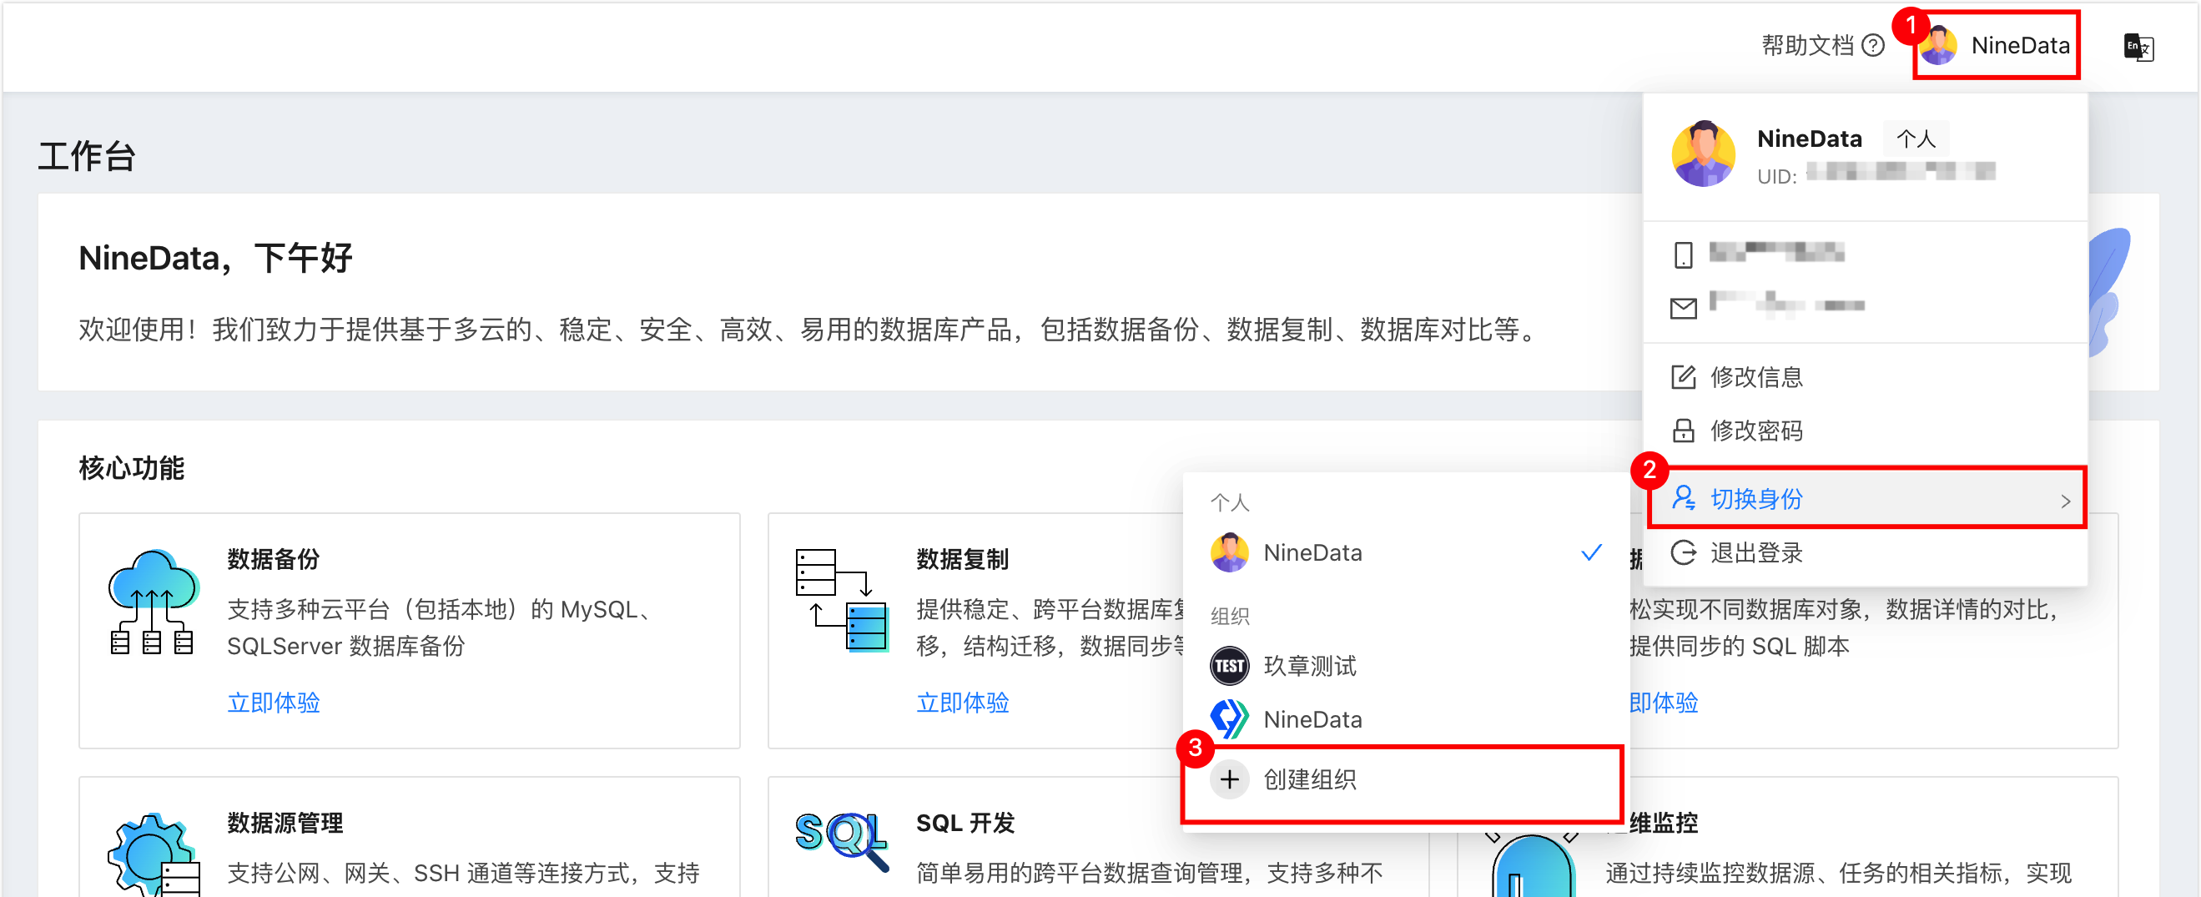Click the large profile avatar in dropdown
Screen dimensions: 2201x897
click(x=1703, y=154)
